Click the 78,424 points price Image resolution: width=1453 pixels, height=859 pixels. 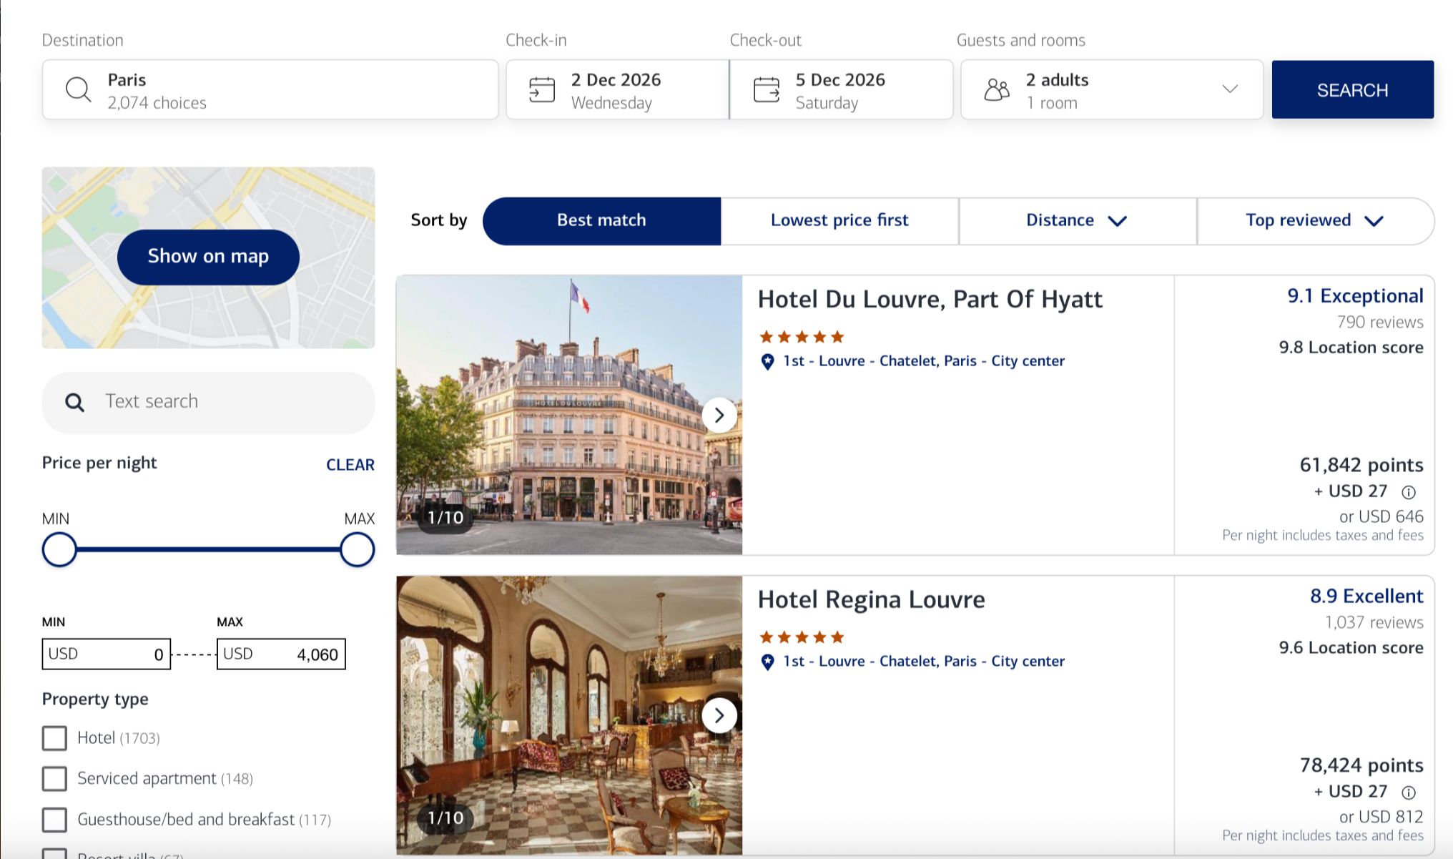pyautogui.click(x=1361, y=765)
